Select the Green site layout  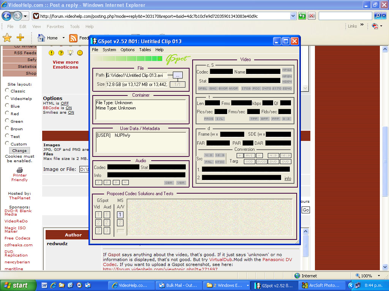pos(7,121)
